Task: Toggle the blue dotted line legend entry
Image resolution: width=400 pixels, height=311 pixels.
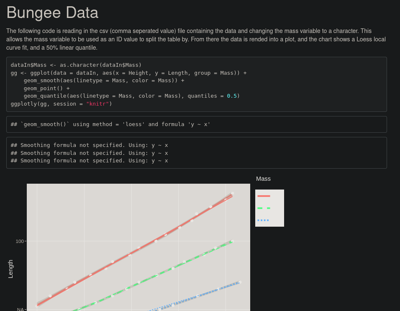Action: click(264, 220)
